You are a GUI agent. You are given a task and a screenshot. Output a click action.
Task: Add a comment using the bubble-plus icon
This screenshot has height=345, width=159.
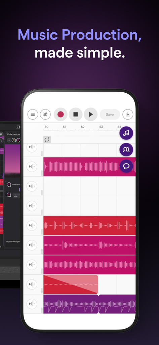(x=47, y=139)
